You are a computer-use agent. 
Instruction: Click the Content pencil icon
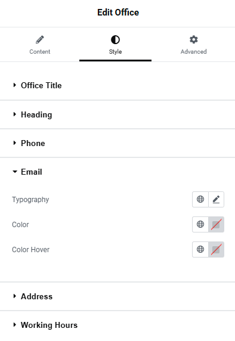pos(40,39)
